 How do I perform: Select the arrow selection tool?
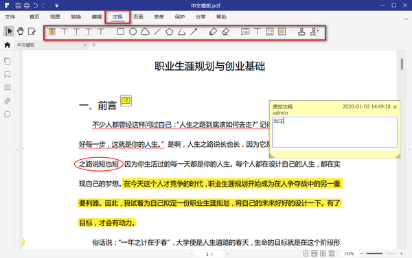tap(9, 32)
